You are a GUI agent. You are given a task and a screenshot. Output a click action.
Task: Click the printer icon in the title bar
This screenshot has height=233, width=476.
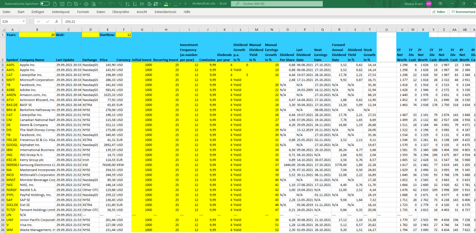[x=86, y=4]
